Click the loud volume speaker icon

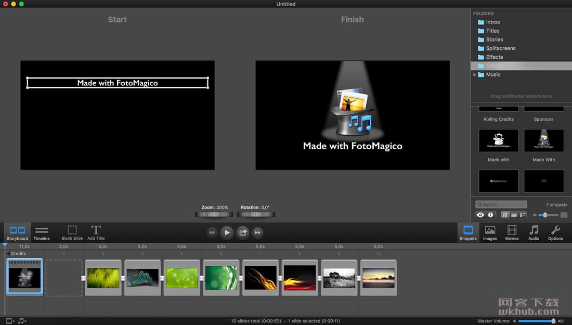coord(561,321)
